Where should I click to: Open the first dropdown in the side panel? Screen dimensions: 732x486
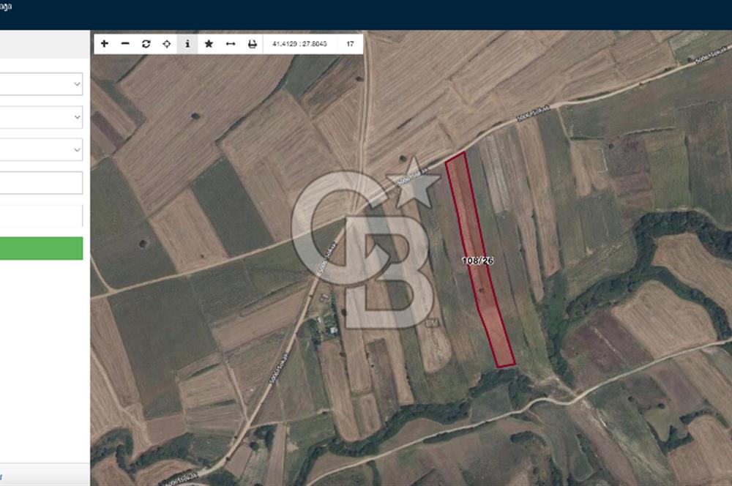pyautogui.click(x=40, y=84)
